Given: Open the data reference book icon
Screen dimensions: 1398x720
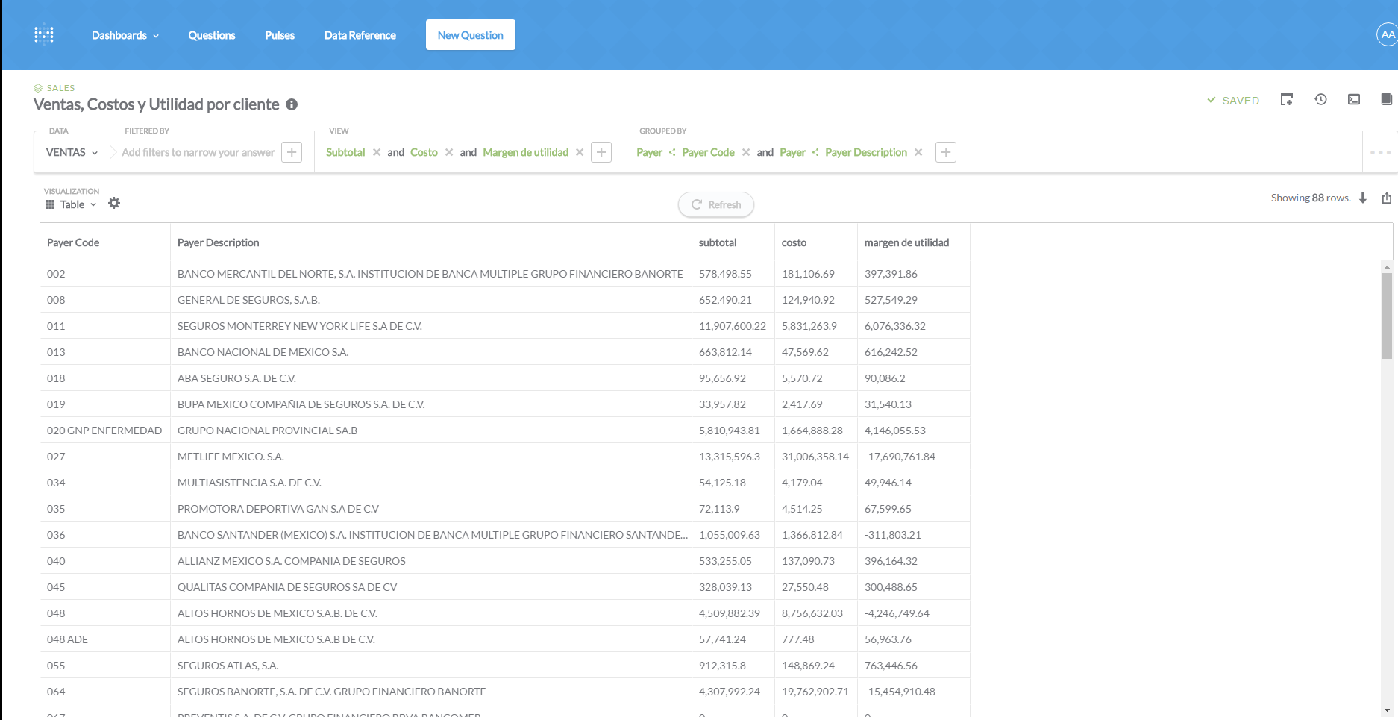Looking at the screenshot, I should [x=1387, y=99].
